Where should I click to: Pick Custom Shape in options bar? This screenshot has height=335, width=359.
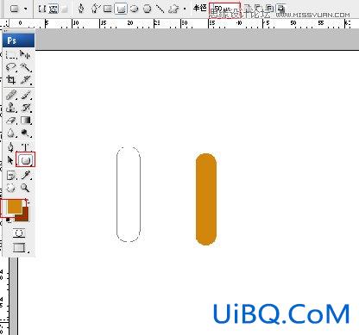click(x=173, y=9)
